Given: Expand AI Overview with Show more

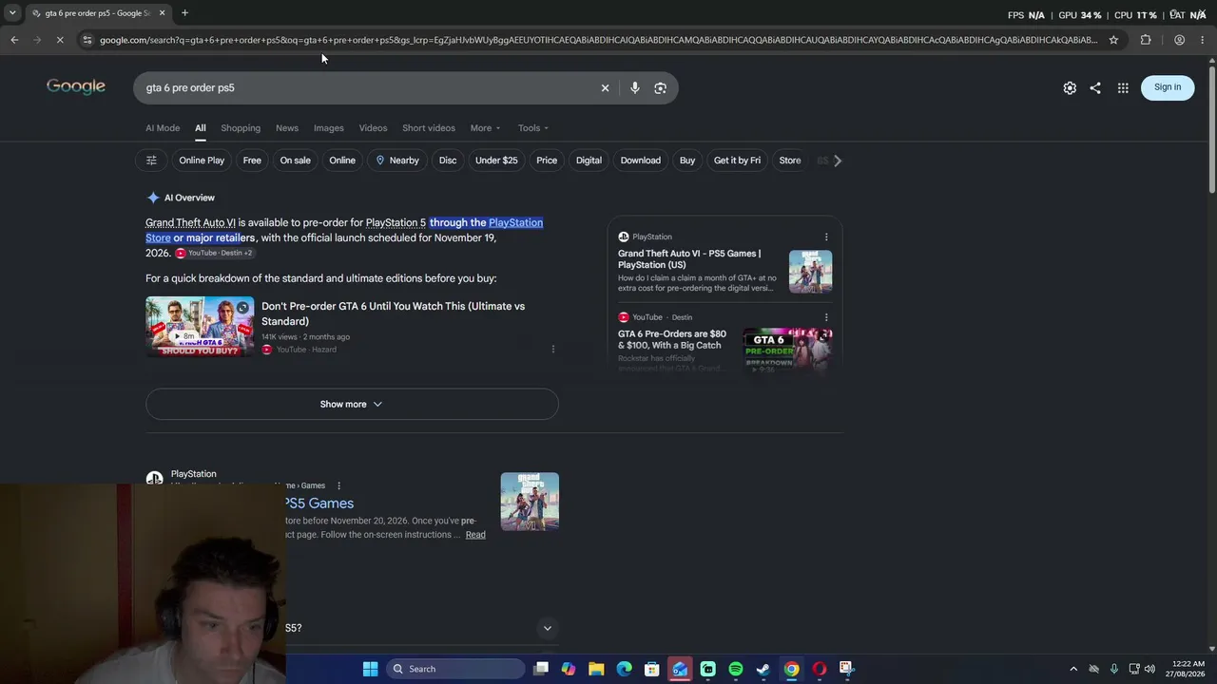Looking at the screenshot, I should [352, 404].
